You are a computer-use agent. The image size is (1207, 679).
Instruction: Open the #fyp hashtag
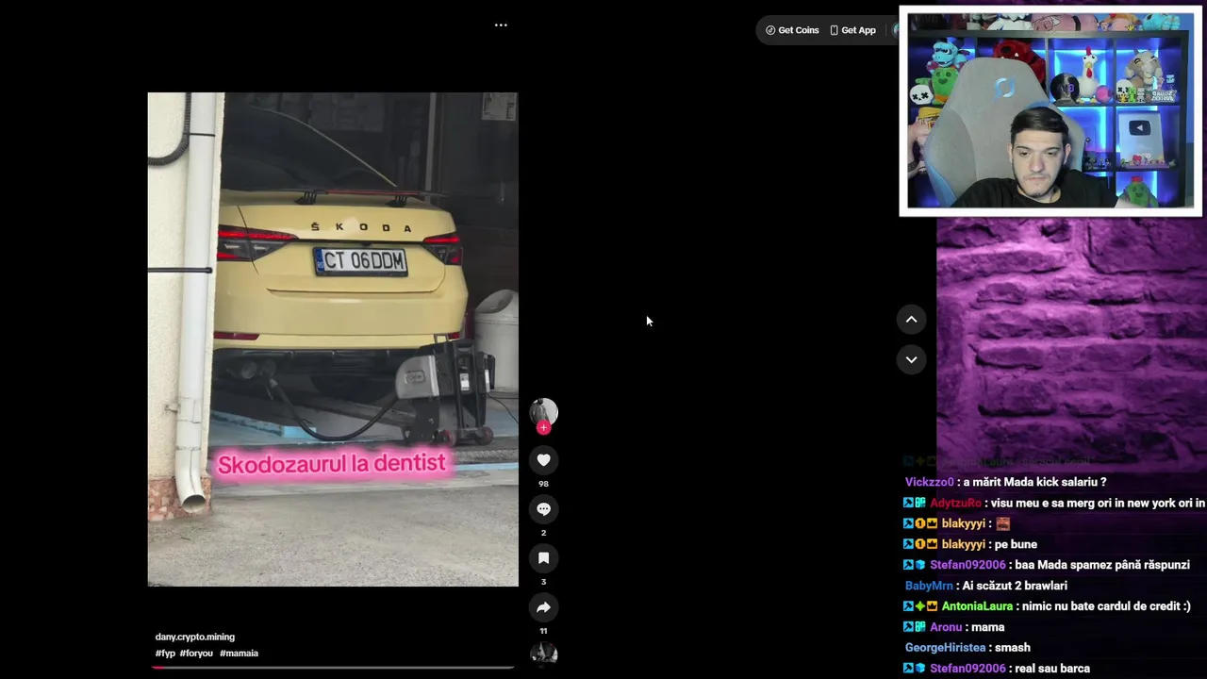(165, 653)
